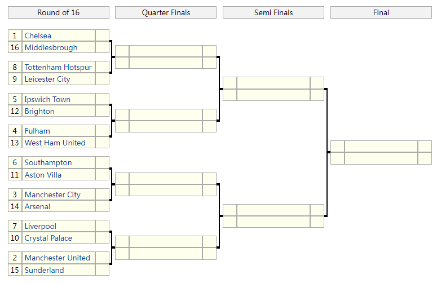Viewport: 437px width, 283px height.
Task: Open the Liverpool team link
Action: 41,226
